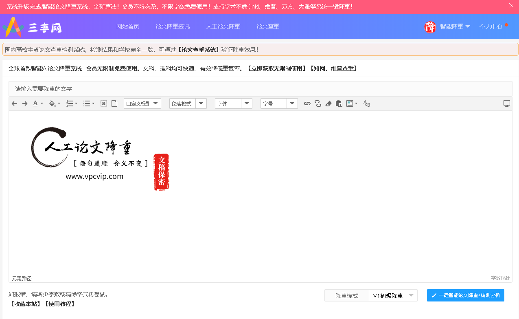Apply background color with the paint bucket icon

[52, 103]
